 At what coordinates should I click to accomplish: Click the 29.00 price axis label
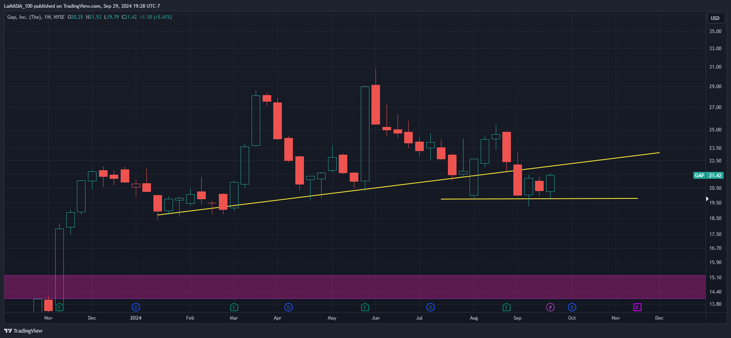pyautogui.click(x=715, y=87)
